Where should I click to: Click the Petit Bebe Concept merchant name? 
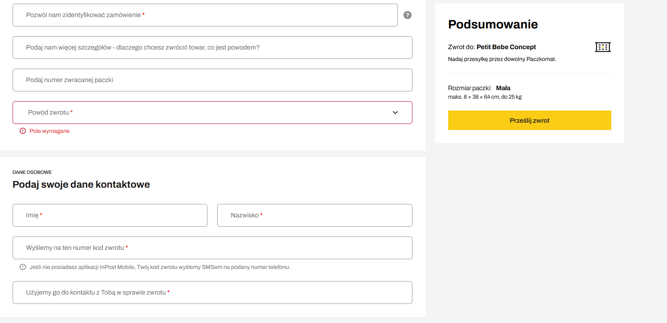(x=506, y=47)
